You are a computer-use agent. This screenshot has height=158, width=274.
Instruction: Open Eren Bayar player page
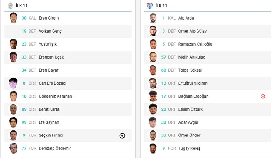point(49,70)
